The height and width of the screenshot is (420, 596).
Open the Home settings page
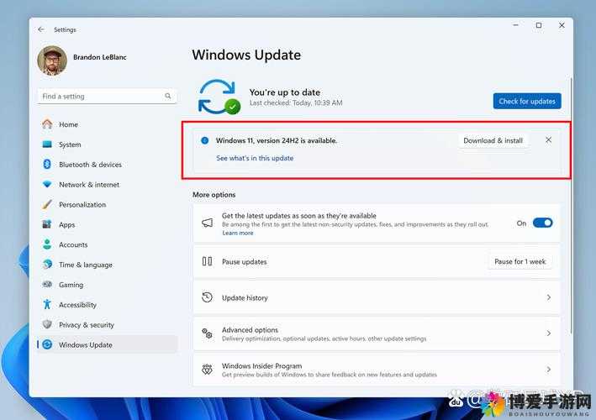coord(107,124)
